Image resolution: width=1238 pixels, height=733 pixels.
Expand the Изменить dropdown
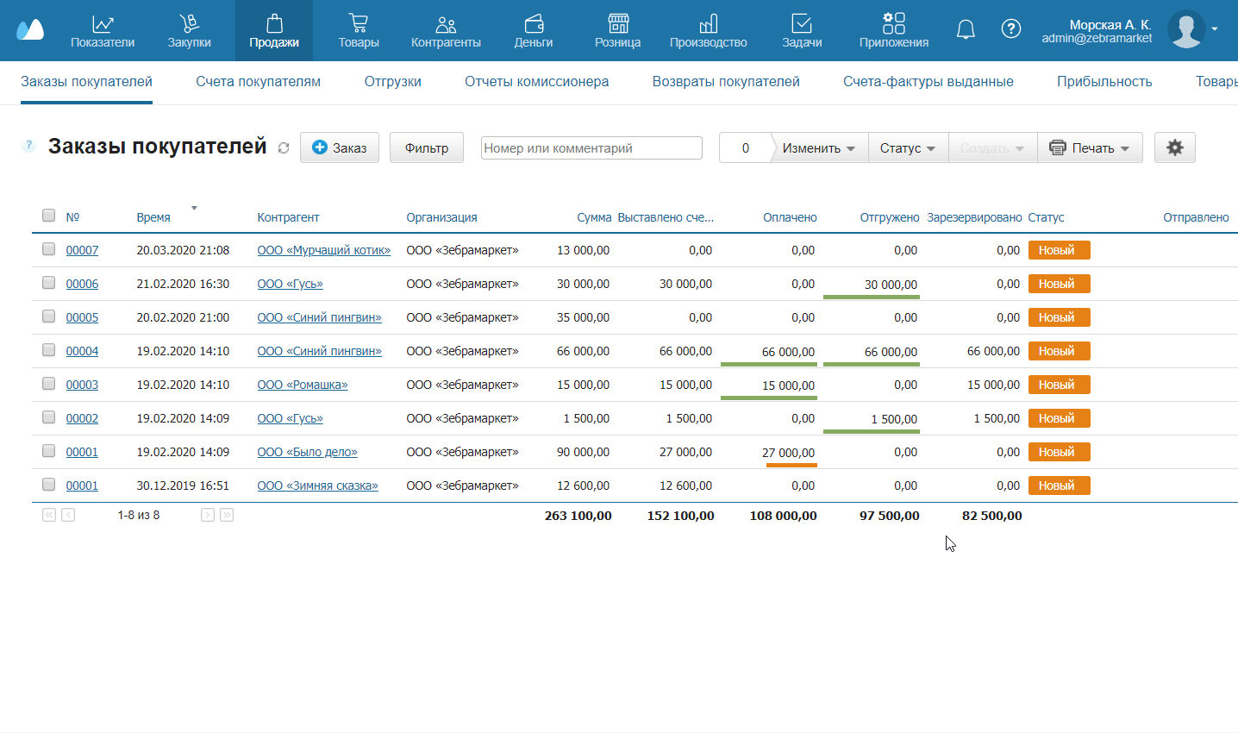coord(818,148)
